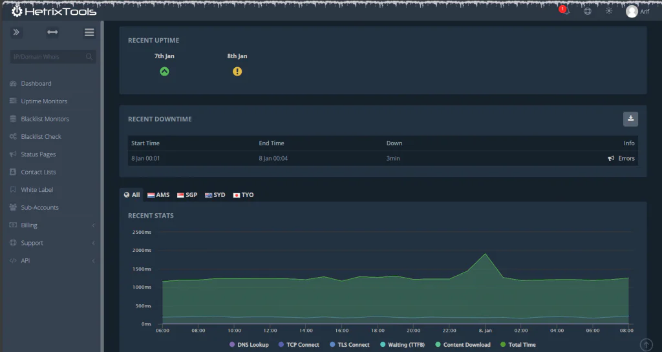Toggle DNS Lookup series in legend
662x352 pixels.
[249, 344]
